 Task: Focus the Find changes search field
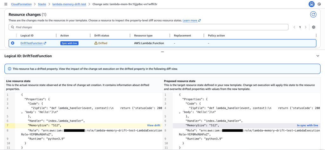tap(149, 27)
